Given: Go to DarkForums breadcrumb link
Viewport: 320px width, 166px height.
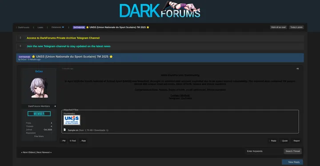Looking at the screenshot, I should pyautogui.click(x=24, y=27).
